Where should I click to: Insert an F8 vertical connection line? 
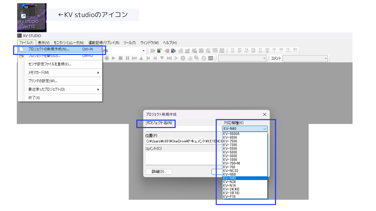point(274,51)
